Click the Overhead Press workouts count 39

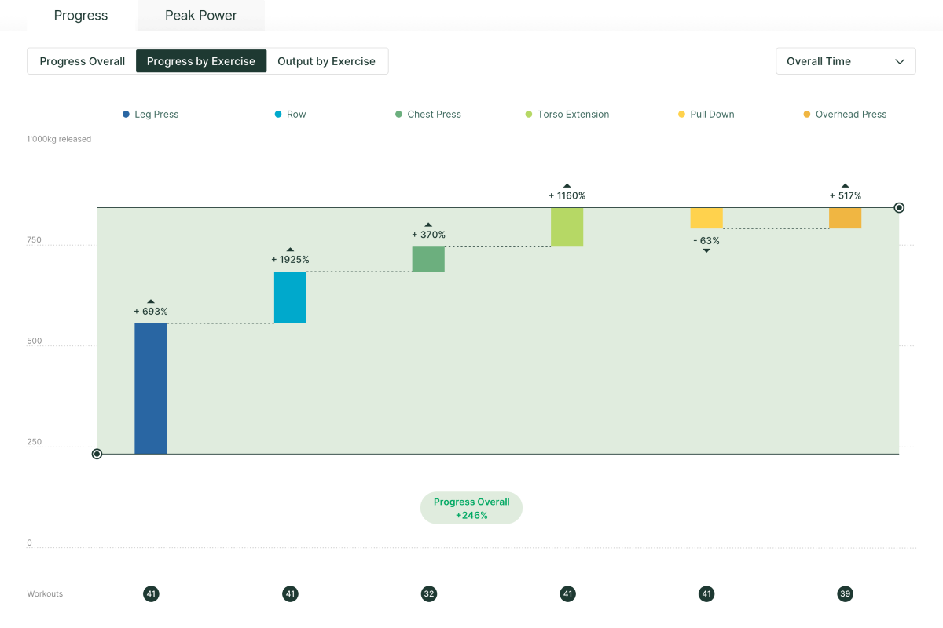tap(846, 594)
